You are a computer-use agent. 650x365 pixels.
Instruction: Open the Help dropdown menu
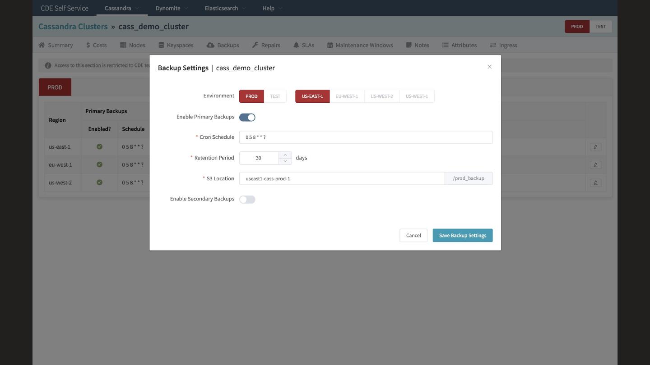272,8
